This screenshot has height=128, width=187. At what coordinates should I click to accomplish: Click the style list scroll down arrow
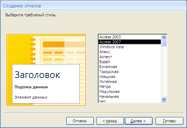(164, 99)
